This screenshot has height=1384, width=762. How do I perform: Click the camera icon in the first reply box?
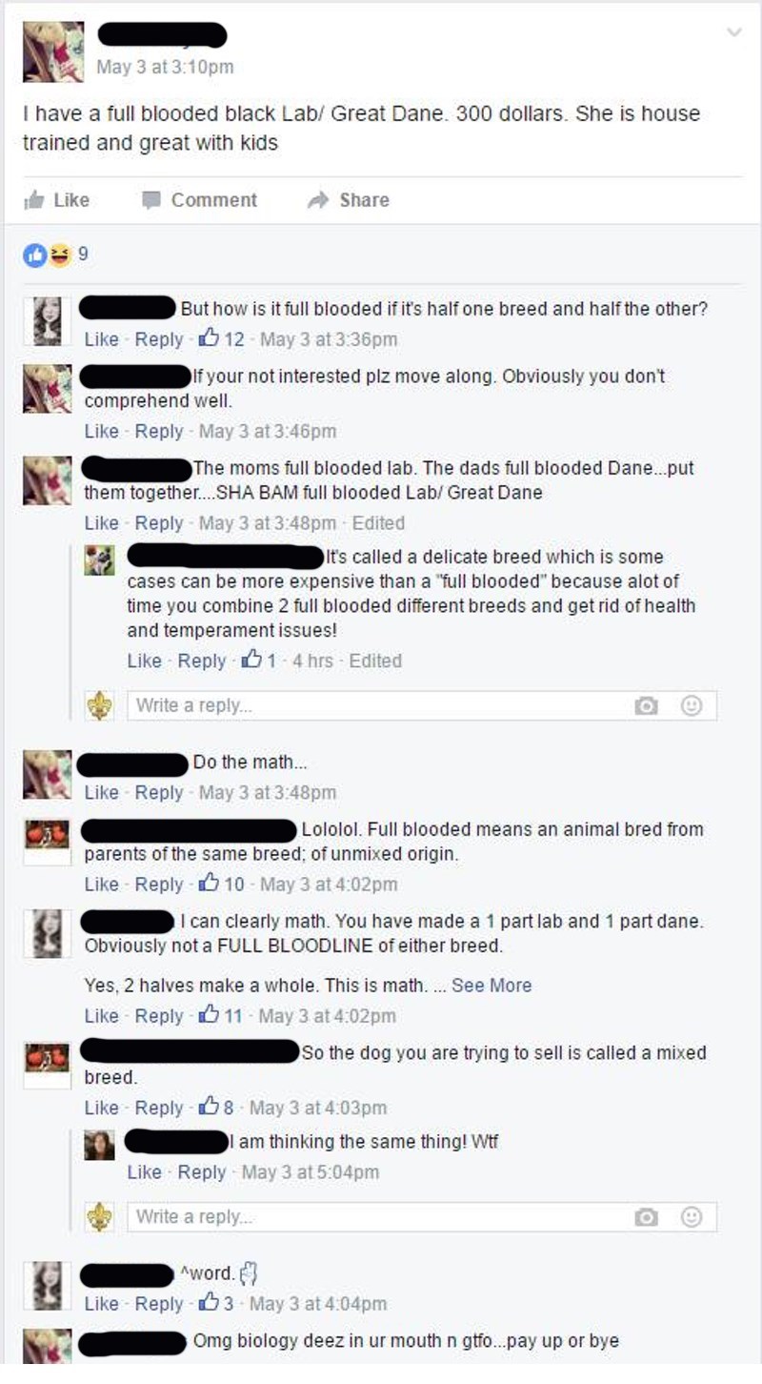647,706
